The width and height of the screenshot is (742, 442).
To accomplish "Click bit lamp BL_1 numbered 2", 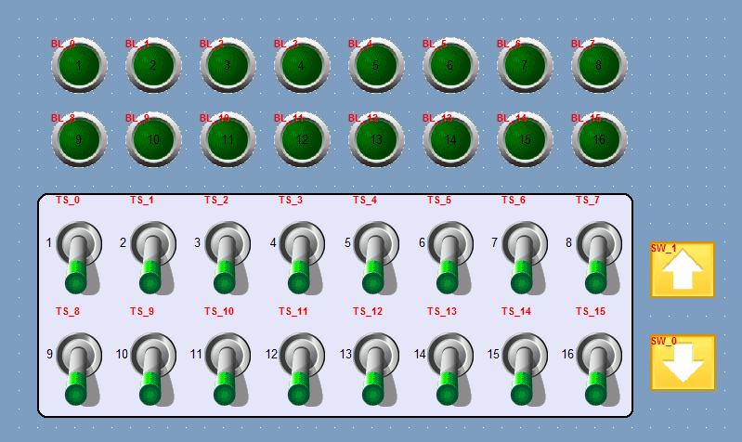I will (x=153, y=65).
